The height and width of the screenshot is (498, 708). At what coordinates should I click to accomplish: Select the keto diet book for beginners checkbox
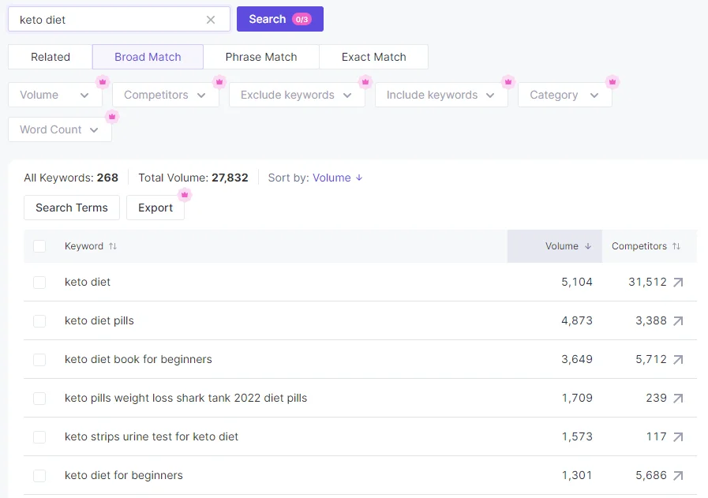[39, 360]
